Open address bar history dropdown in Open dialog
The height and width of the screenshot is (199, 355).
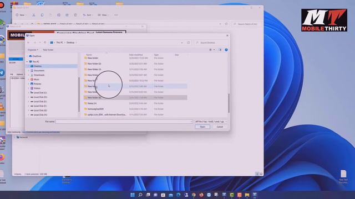pyautogui.click(x=182, y=43)
